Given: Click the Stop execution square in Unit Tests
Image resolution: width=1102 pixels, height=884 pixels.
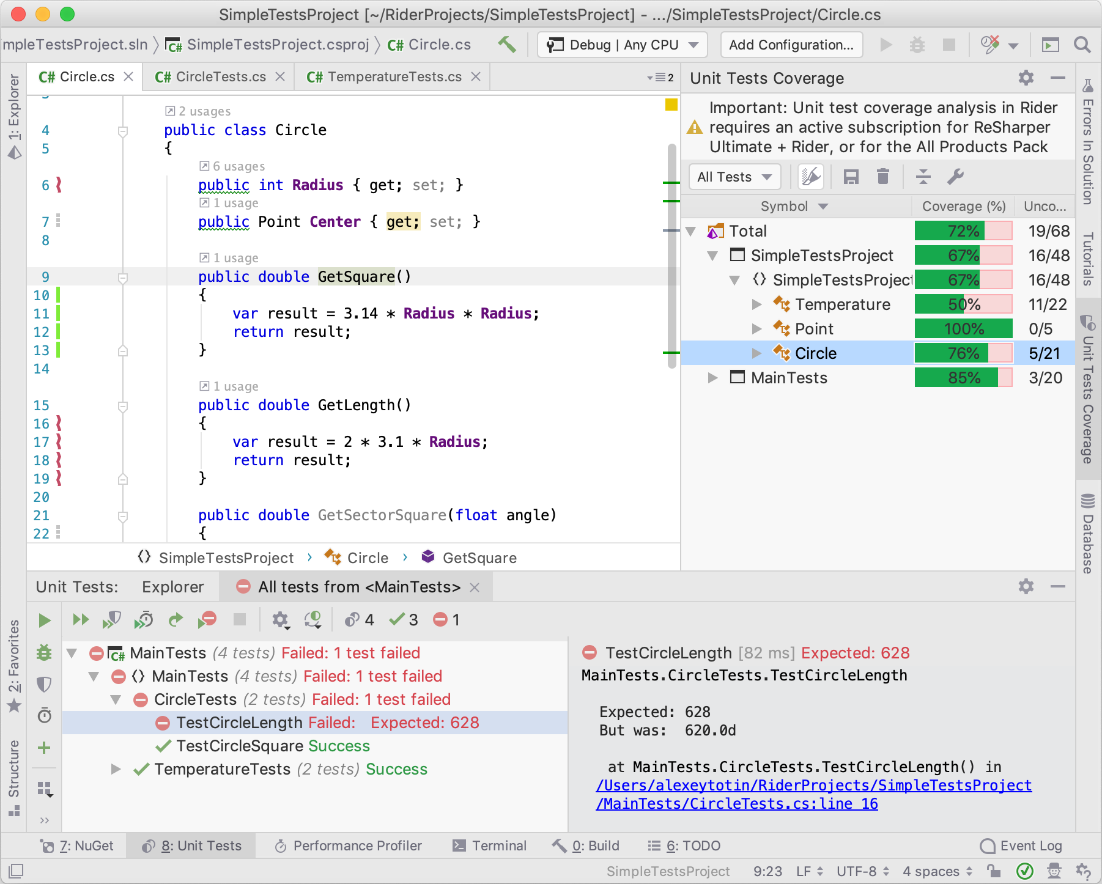Looking at the screenshot, I should [240, 620].
